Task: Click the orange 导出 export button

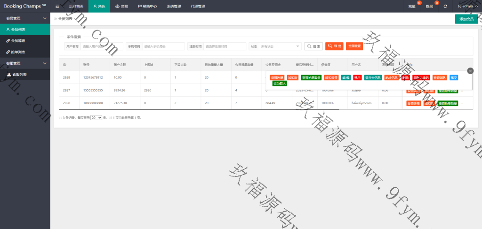Action: tap(334, 46)
